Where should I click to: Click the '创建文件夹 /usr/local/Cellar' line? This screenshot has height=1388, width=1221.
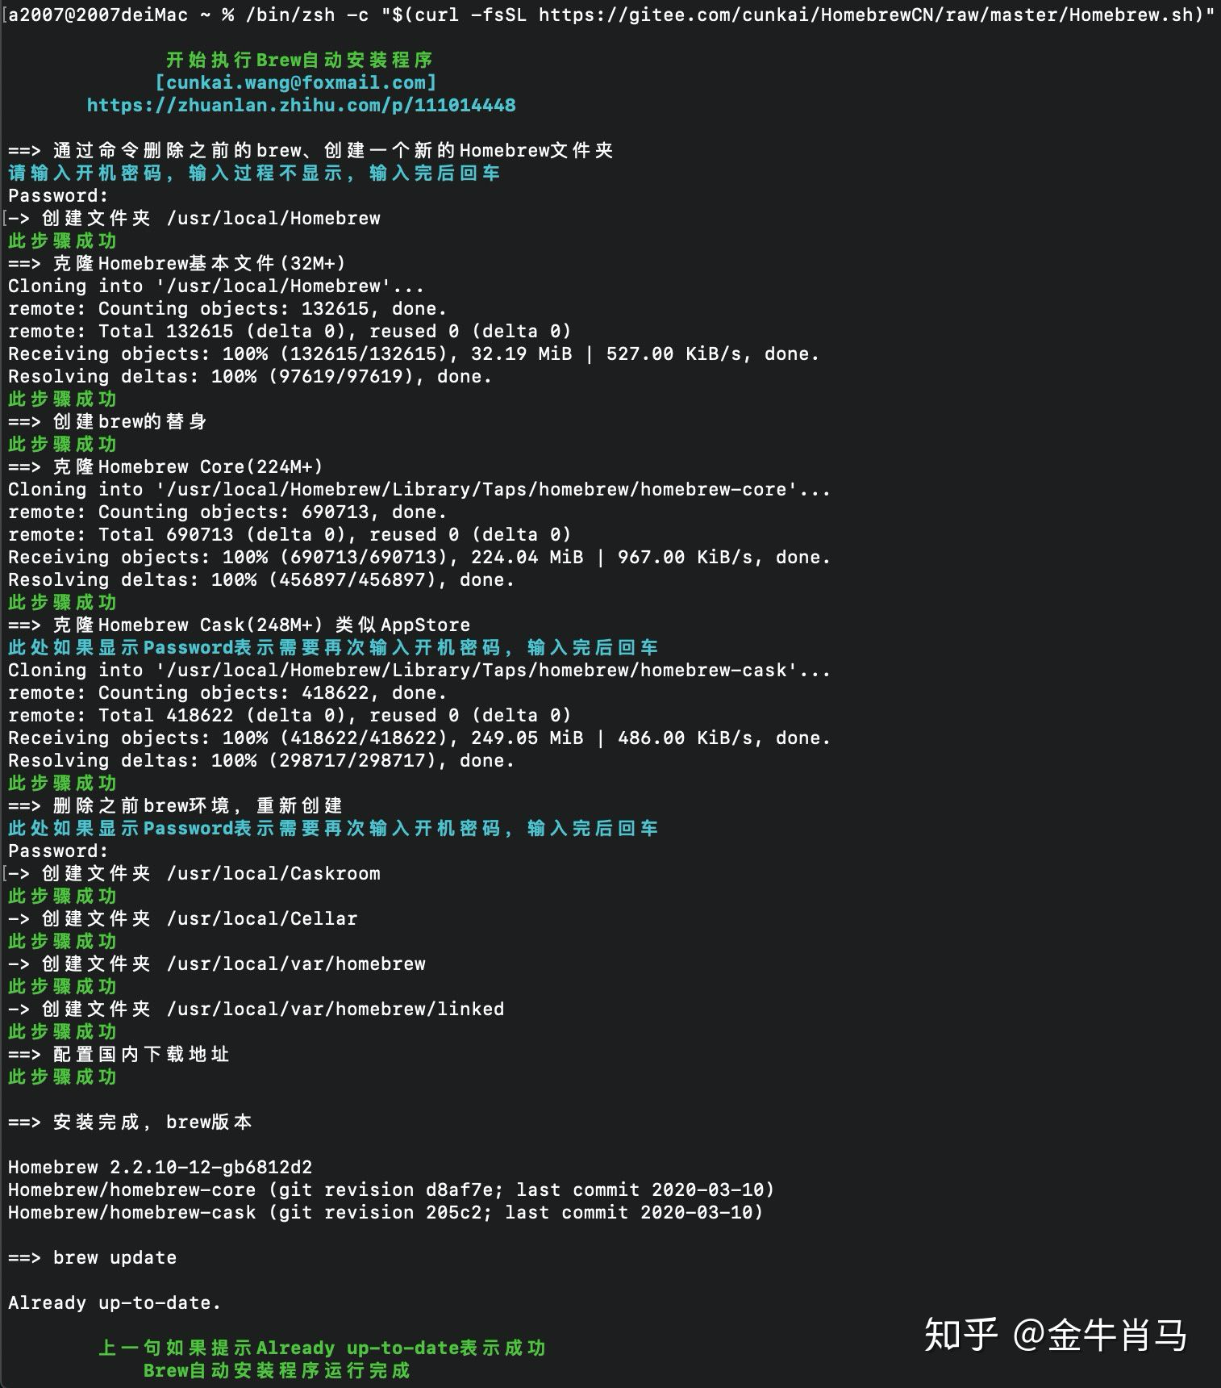pyautogui.click(x=183, y=918)
